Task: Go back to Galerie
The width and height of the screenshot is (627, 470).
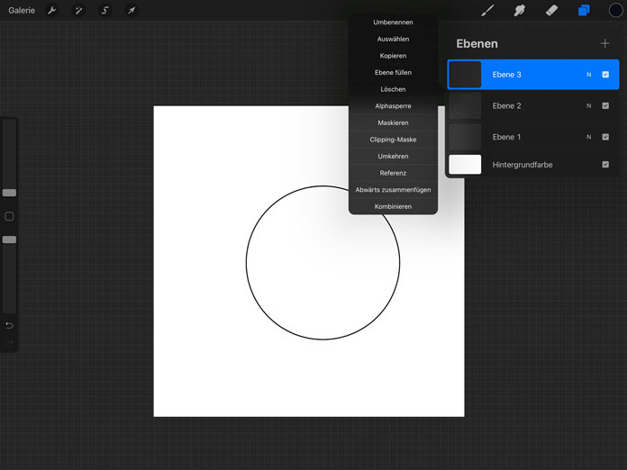Action: tap(22, 11)
